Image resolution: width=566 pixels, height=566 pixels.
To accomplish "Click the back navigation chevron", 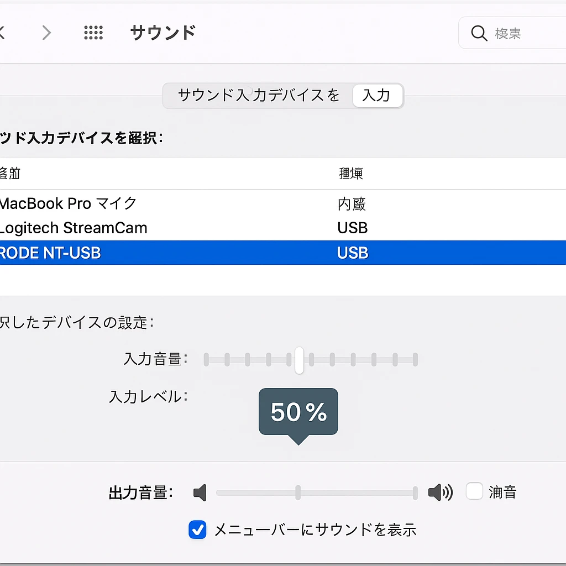I will (x=2, y=33).
